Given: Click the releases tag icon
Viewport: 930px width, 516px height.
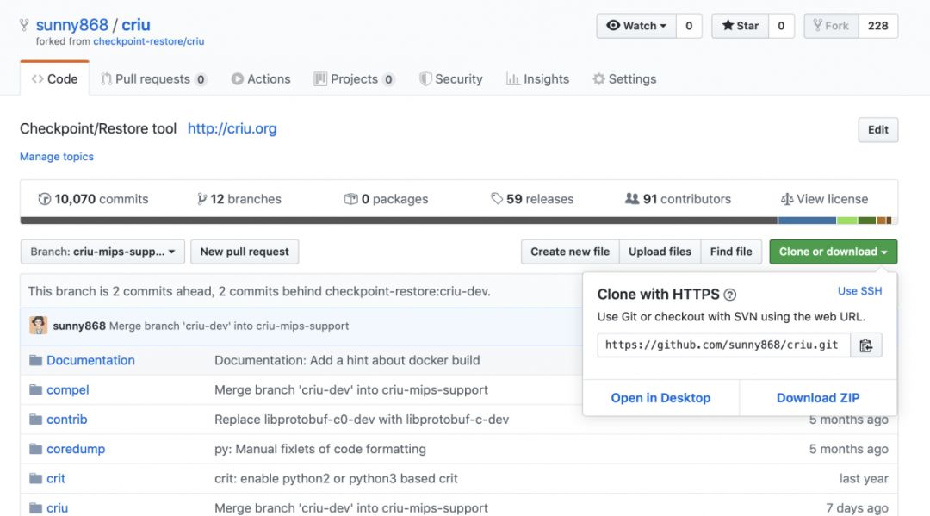Looking at the screenshot, I should [497, 199].
